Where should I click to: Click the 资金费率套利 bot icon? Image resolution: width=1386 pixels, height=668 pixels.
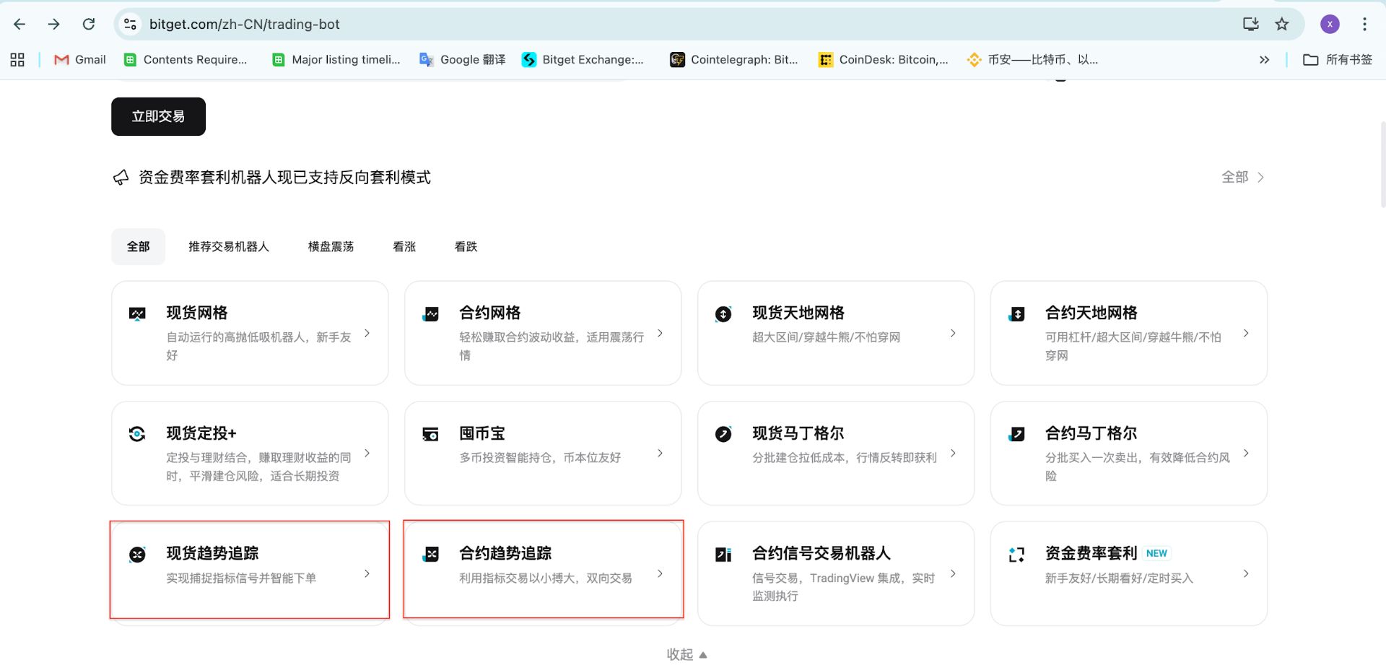click(x=1016, y=554)
